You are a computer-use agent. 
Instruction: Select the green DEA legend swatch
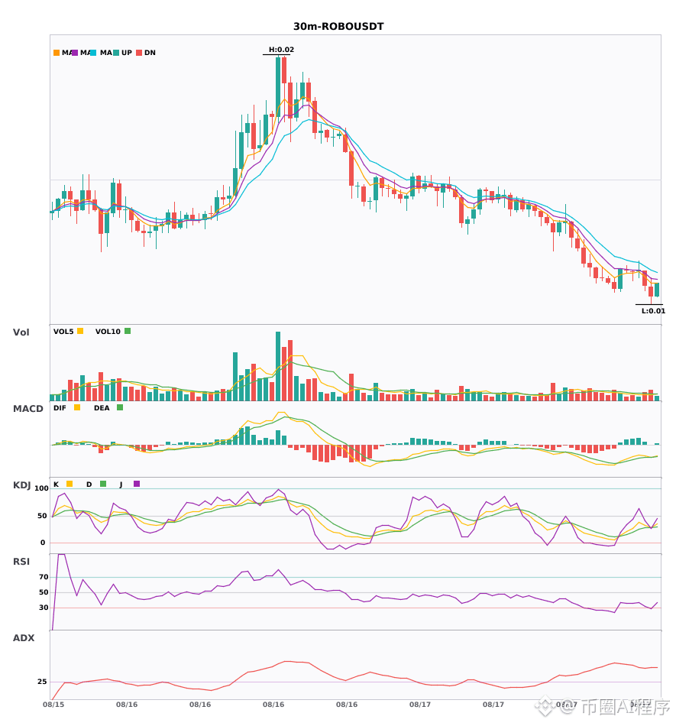120,407
